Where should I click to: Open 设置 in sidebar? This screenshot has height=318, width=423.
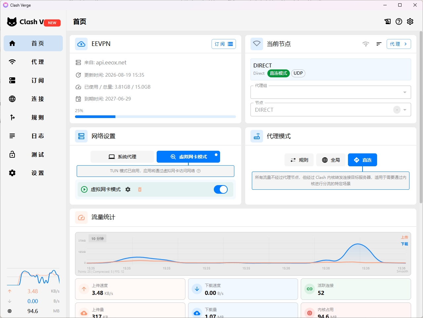33,173
